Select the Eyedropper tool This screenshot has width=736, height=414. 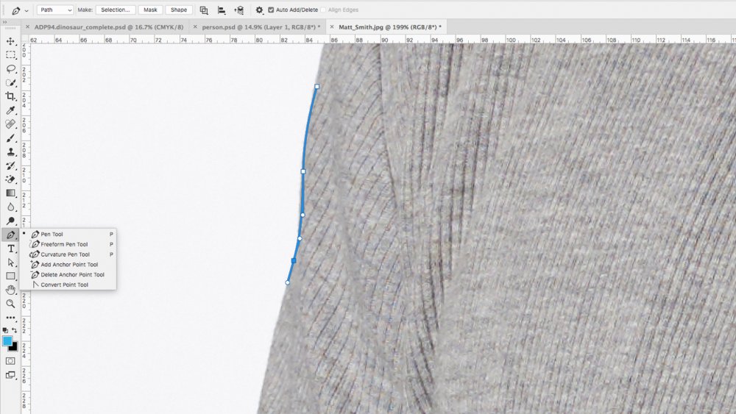(x=10, y=110)
